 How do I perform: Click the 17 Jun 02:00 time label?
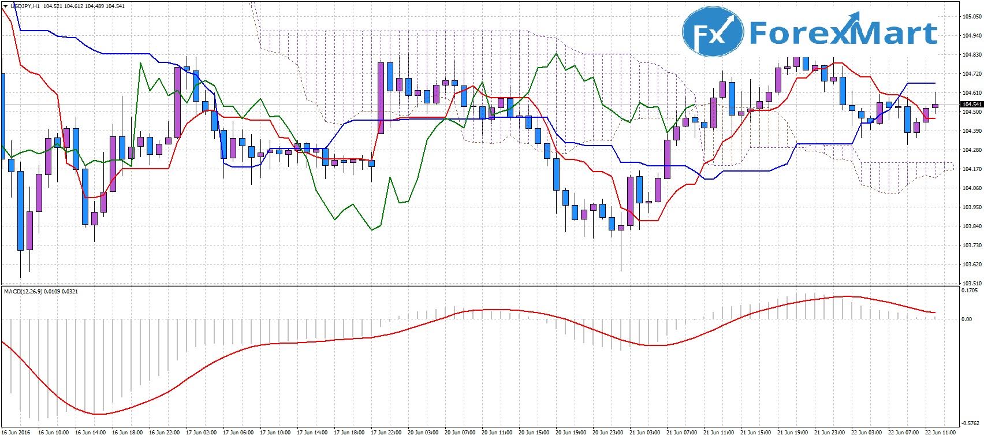pos(202,432)
